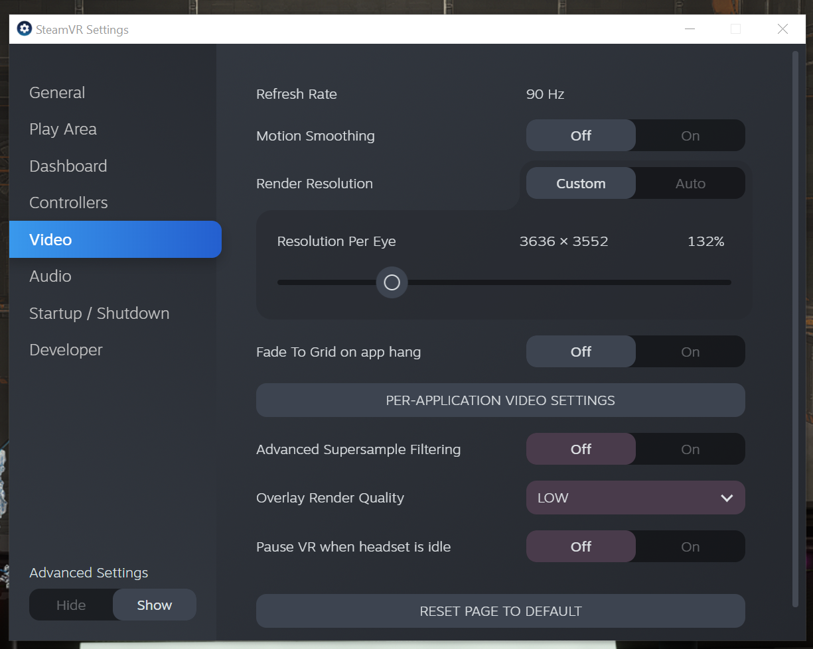Hide Advanced Settings
The image size is (813, 649).
[x=71, y=605]
